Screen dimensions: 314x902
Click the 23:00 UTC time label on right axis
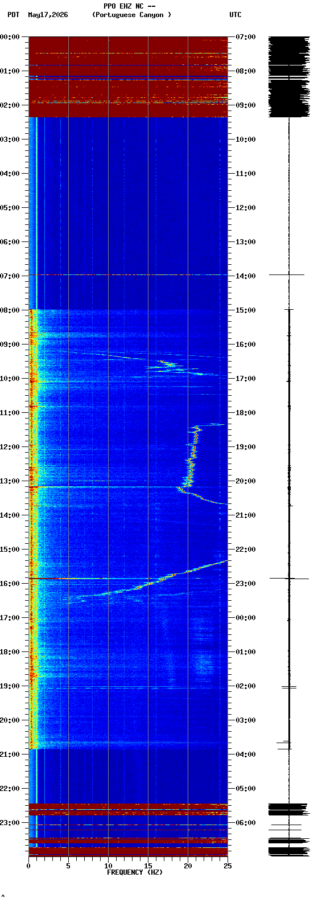[246, 584]
